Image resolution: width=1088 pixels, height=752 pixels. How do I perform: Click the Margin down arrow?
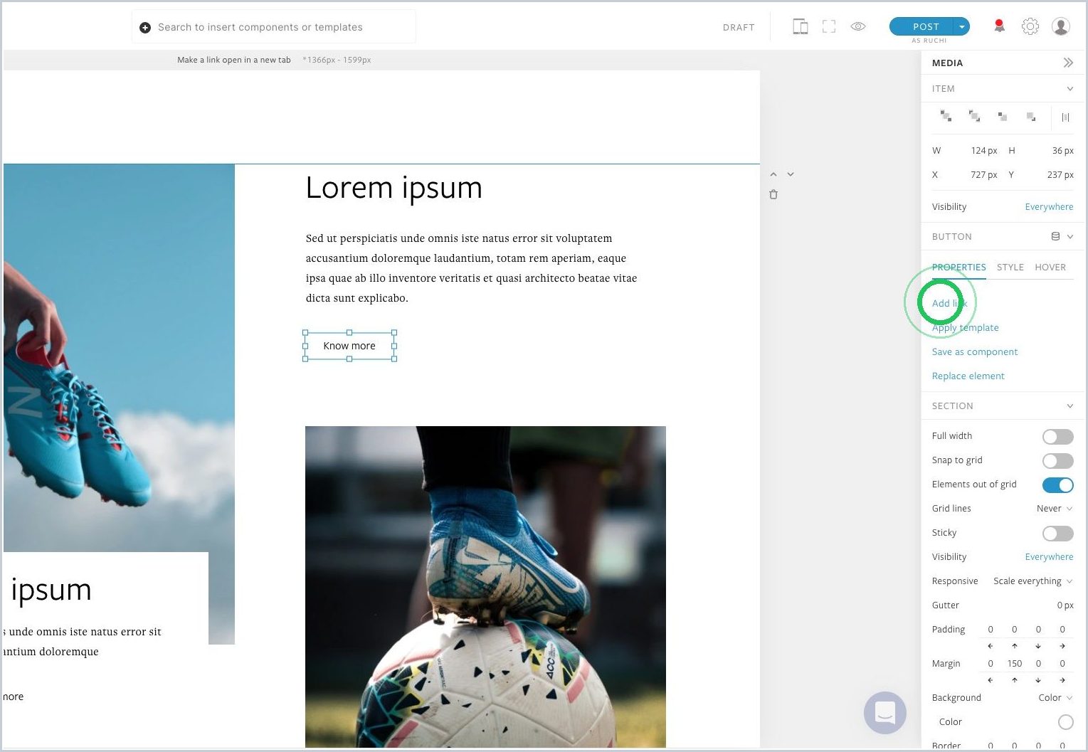tap(1038, 680)
